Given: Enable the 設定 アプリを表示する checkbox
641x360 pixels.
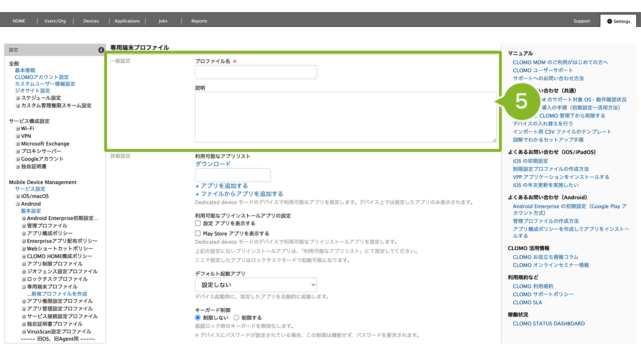Looking at the screenshot, I should pyautogui.click(x=198, y=223).
